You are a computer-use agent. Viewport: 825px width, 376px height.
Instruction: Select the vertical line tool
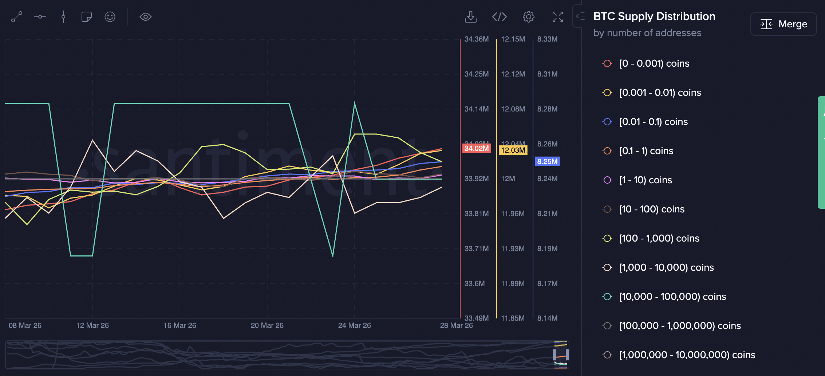(x=63, y=17)
